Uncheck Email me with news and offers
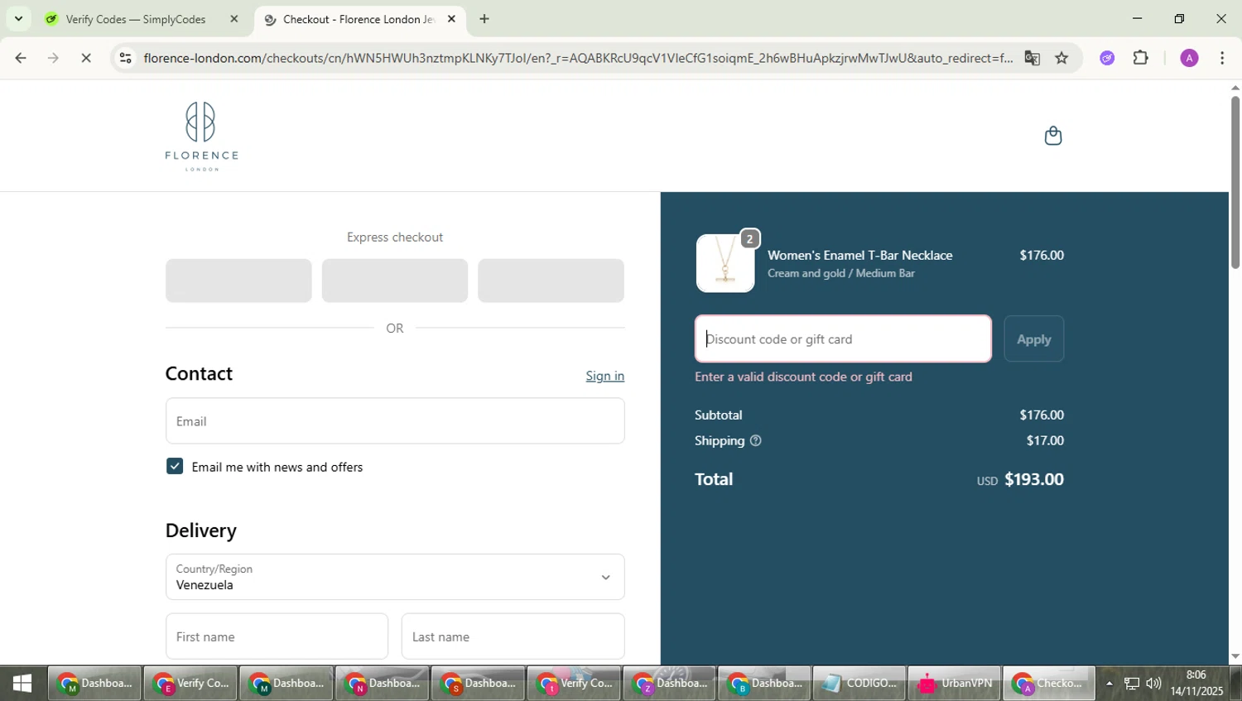The height and width of the screenshot is (701, 1242). coord(175,467)
